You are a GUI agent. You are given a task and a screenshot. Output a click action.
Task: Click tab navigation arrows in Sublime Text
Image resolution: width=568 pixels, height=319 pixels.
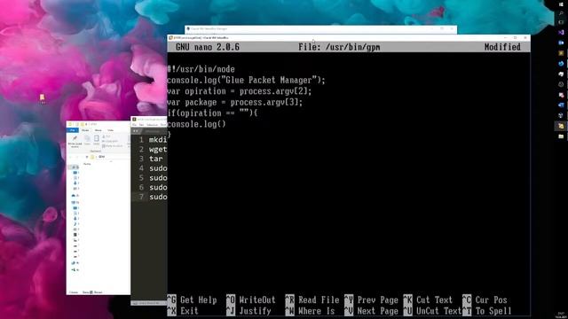[x=136, y=131]
